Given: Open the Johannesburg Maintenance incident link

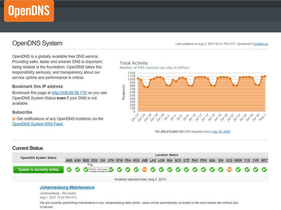Looking at the screenshot, I should point(67,188).
